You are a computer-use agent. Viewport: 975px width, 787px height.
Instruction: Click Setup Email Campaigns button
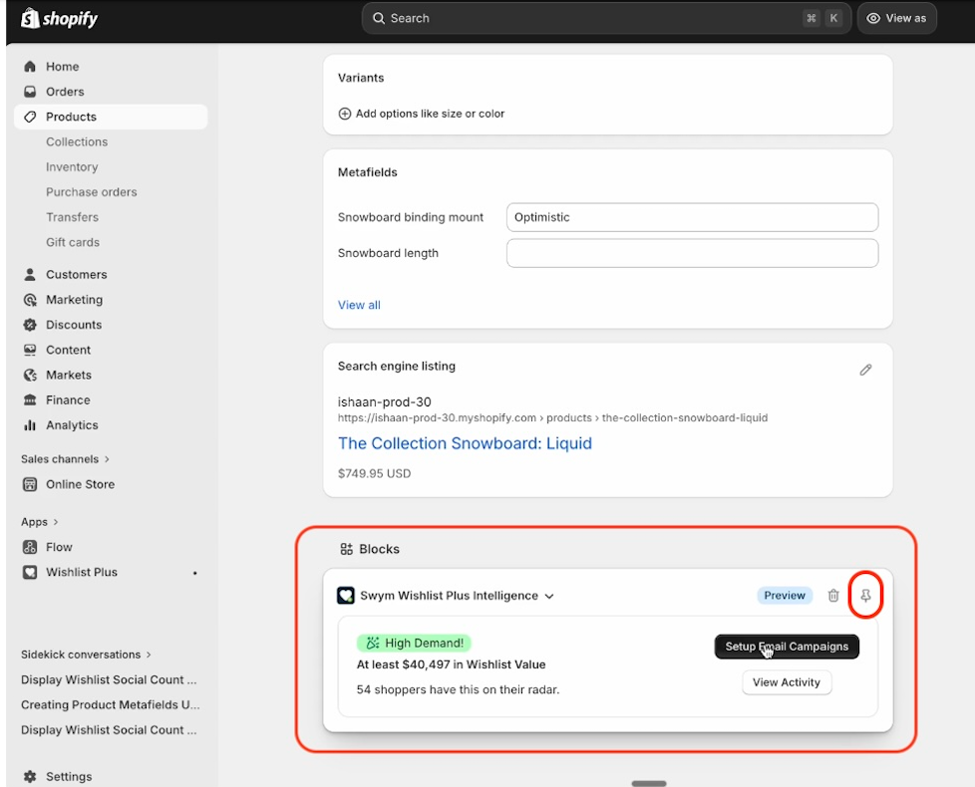787,647
